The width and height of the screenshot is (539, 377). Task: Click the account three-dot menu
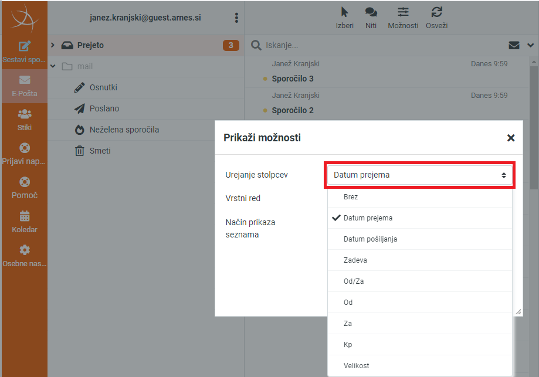click(x=236, y=18)
